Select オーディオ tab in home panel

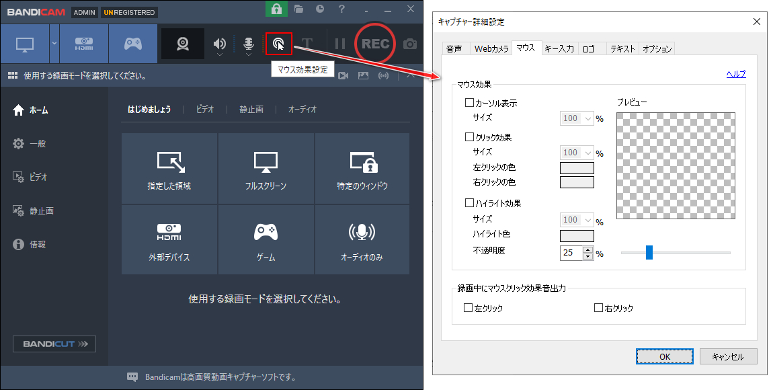point(302,109)
